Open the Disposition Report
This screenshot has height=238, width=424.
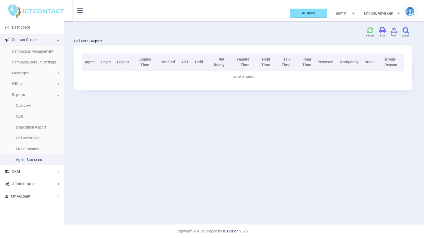(x=31, y=127)
